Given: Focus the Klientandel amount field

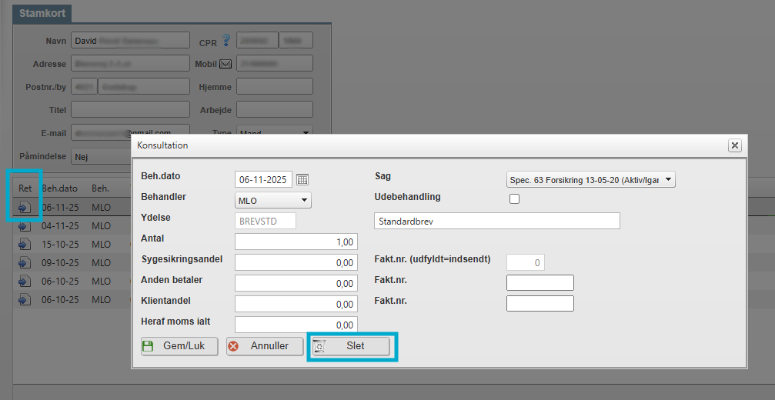Looking at the screenshot, I should click(296, 304).
